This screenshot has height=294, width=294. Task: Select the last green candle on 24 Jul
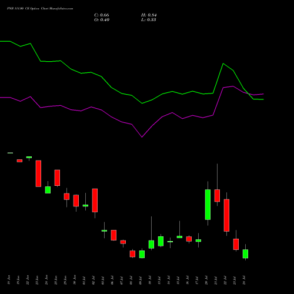(x=245, y=253)
